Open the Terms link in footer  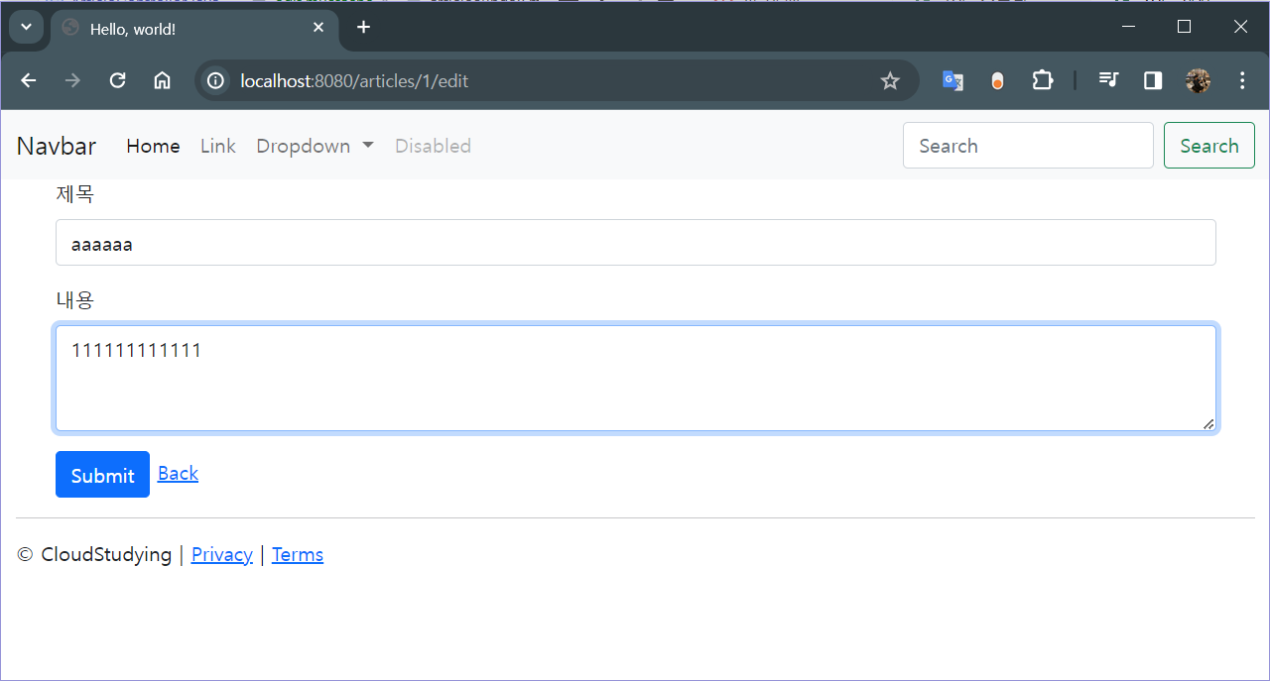(298, 555)
